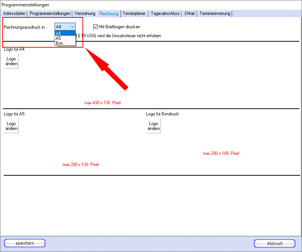This screenshot has width=302, height=252.
Task: Save settings with the speichern button
Action: 25,243
